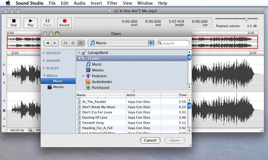This screenshot has width=268, height=160.
Task: Switch to list view in Open dialog
Action: click(x=73, y=43)
